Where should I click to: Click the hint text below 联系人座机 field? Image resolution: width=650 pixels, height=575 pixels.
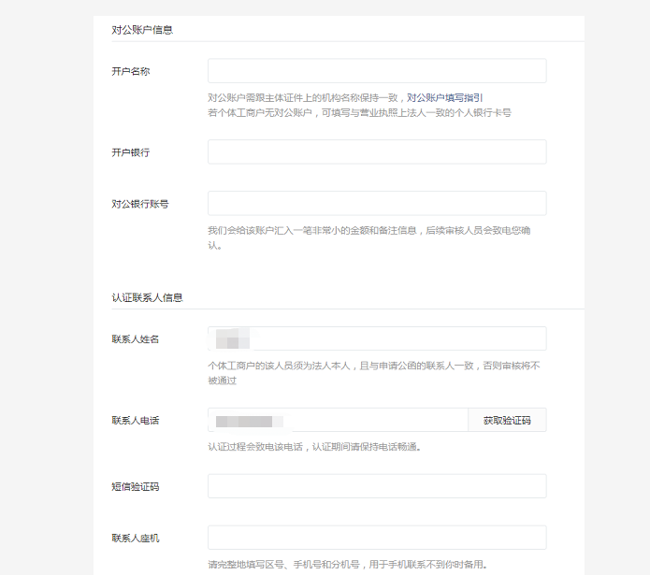pyautogui.click(x=347, y=564)
